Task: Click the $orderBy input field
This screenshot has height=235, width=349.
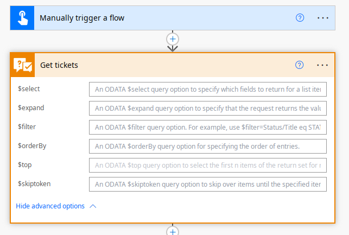Action: pyautogui.click(x=207, y=146)
